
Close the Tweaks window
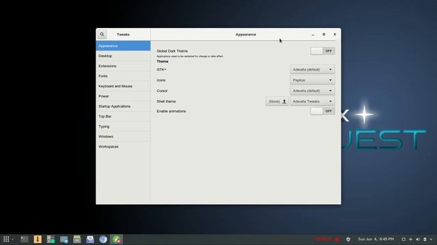(x=335, y=35)
